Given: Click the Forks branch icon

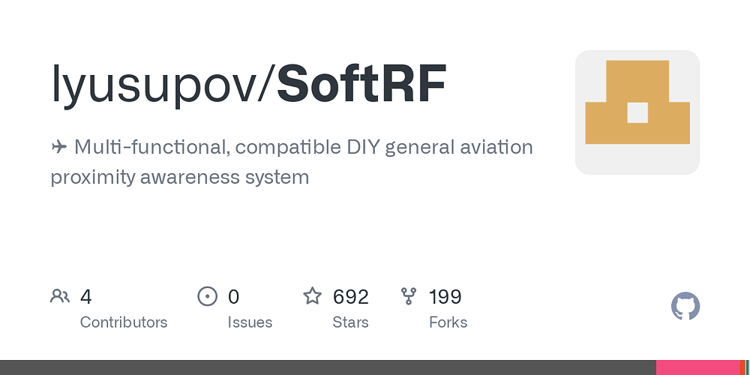Looking at the screenshot, I should [x=409, y=296].
